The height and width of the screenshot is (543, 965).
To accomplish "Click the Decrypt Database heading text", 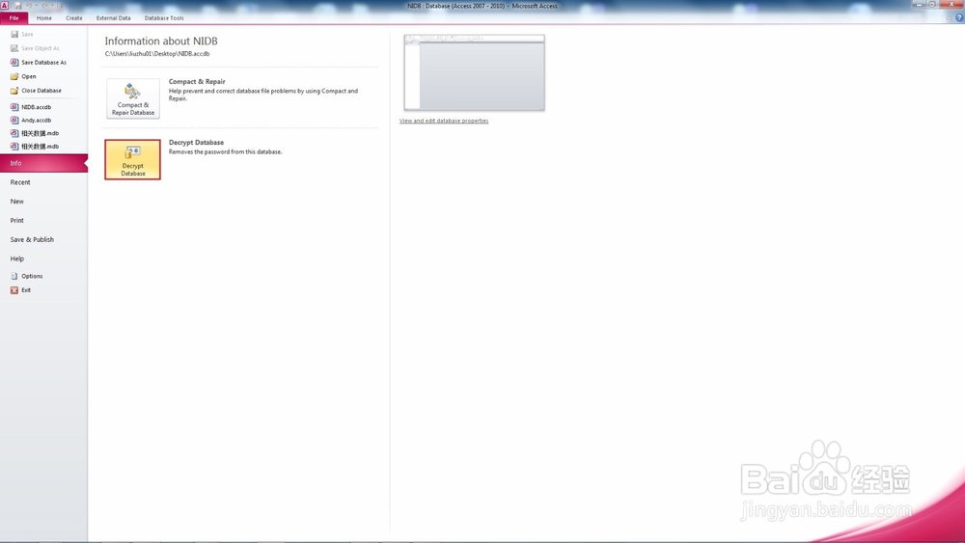I will tap(196, 142).
